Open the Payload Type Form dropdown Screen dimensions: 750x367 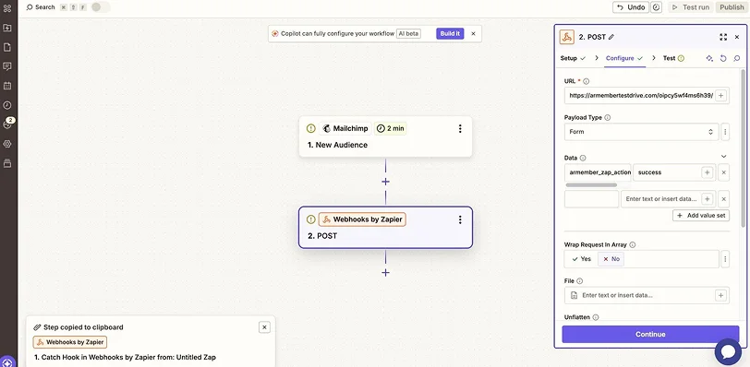[x=641, y=132]
